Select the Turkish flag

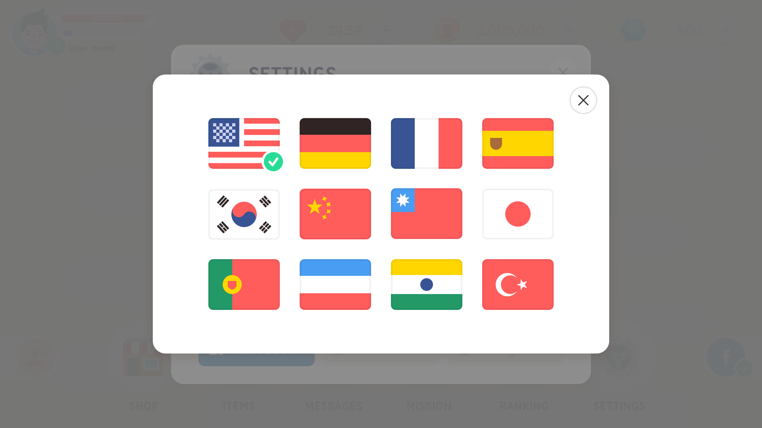(518, 285)
